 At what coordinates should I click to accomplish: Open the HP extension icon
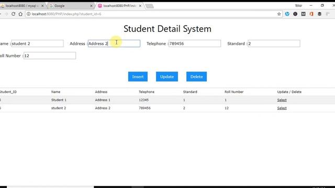287,14
